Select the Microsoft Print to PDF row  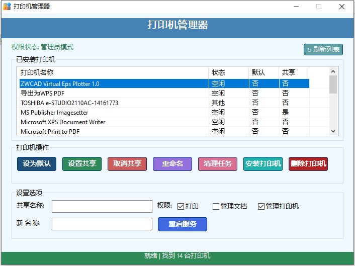click(113, 131)
